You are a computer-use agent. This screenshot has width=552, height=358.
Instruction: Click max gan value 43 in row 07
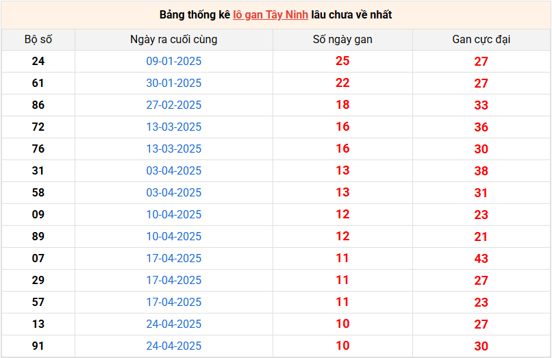481,258
